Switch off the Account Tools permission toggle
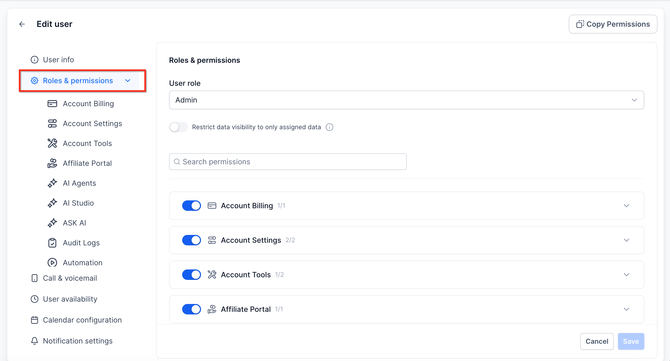Viewport: 670px width, 361px height. pyautogui.click(x=192, y=275)
